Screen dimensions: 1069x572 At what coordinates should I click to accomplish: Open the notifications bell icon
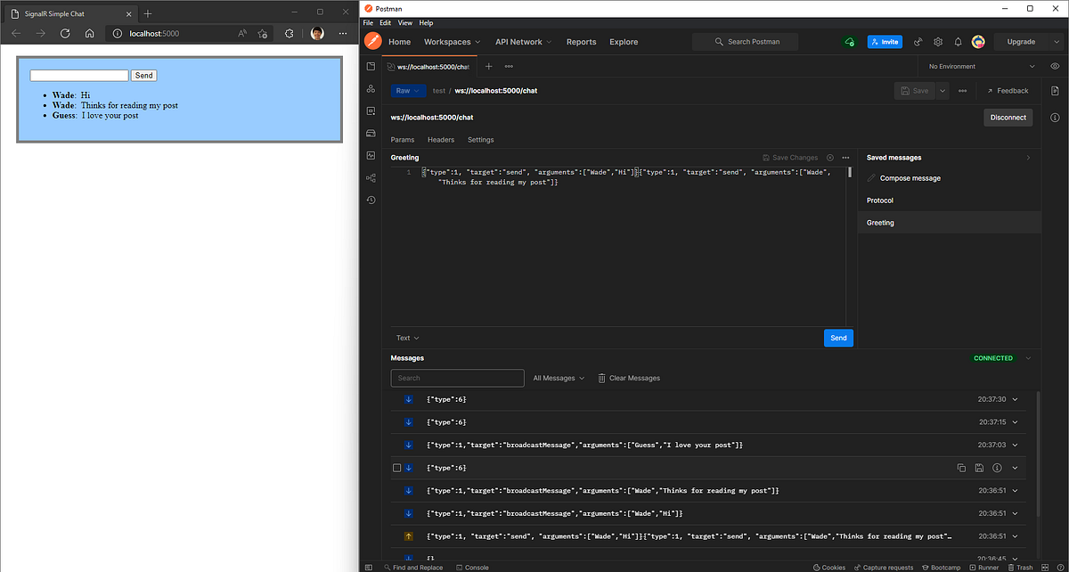[x=958, y=42]
